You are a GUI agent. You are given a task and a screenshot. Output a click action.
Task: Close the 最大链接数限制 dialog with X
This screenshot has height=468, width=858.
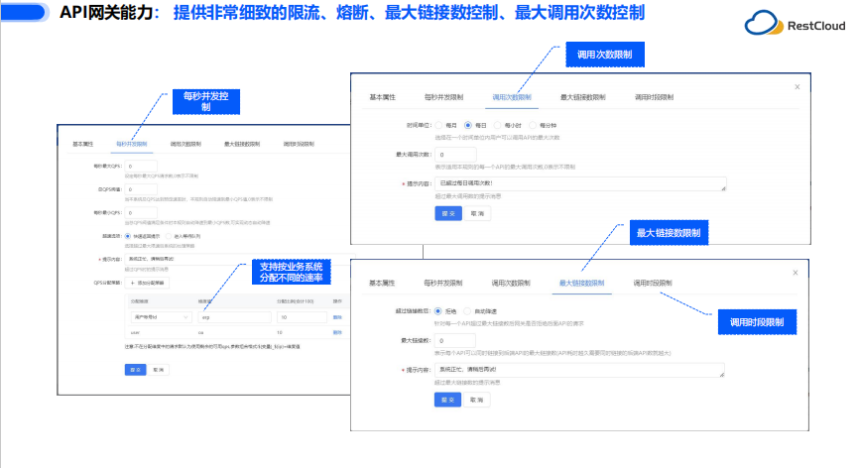(x=793, y=272)
